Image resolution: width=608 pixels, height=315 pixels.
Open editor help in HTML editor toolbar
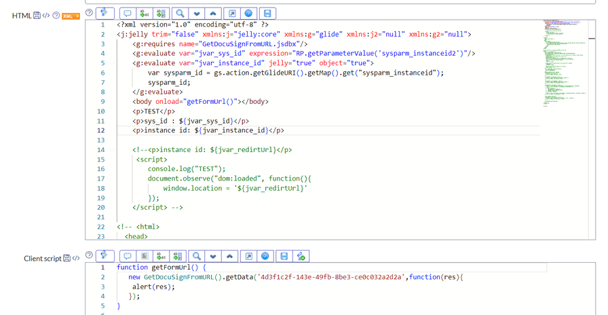pos(248,14)
